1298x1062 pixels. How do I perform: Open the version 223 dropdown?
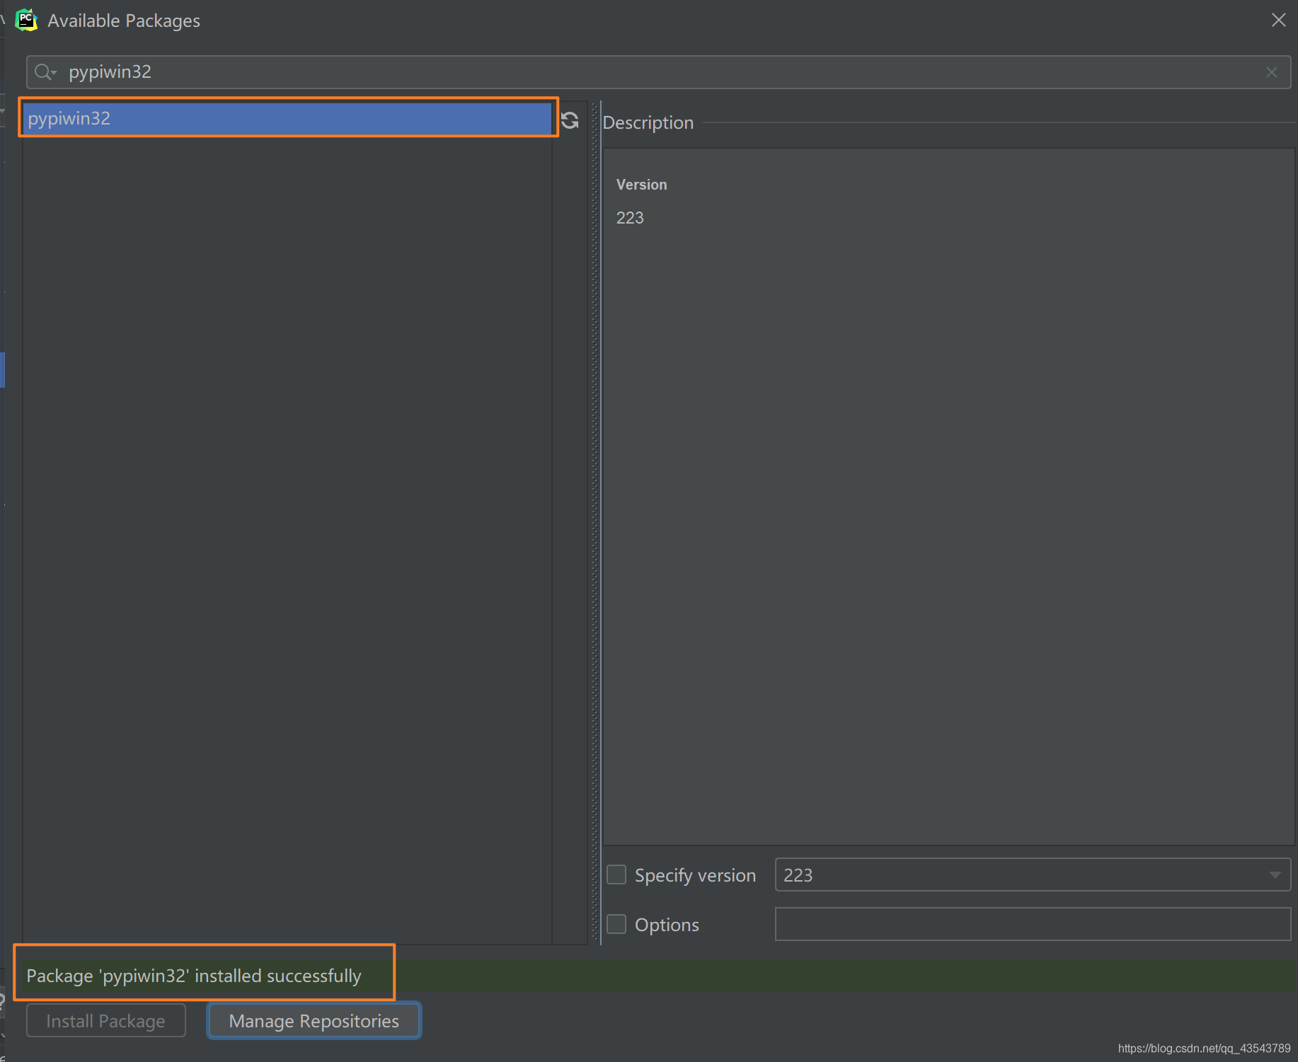1033,875
